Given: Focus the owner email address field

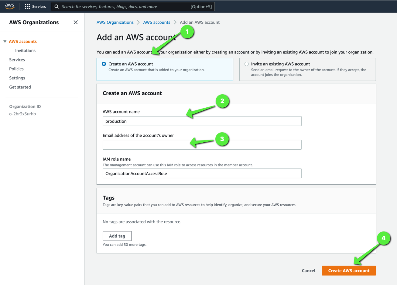Looking at the screenshot, I should point(202,145).
